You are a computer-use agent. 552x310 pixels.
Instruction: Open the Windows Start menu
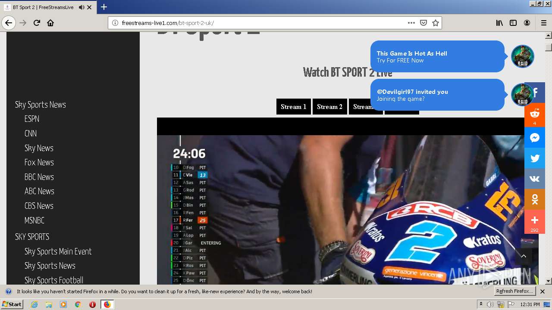point(12,304)
